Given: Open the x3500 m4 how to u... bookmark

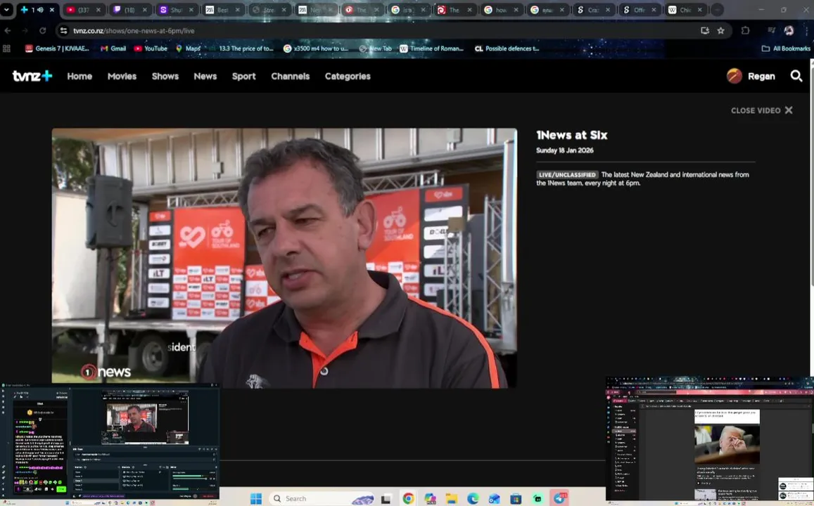Looking at the screenshot, I should click(x=316, y=48).
